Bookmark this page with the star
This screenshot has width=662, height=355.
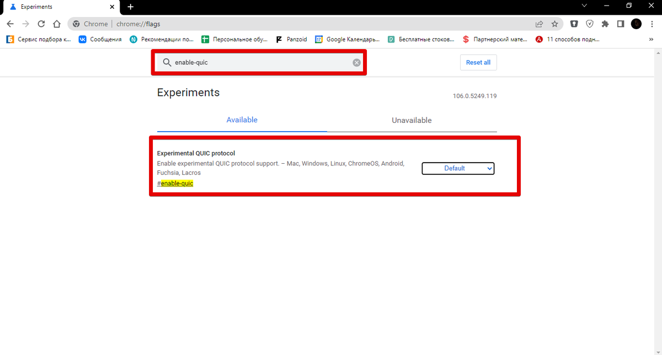pos(555,24)
